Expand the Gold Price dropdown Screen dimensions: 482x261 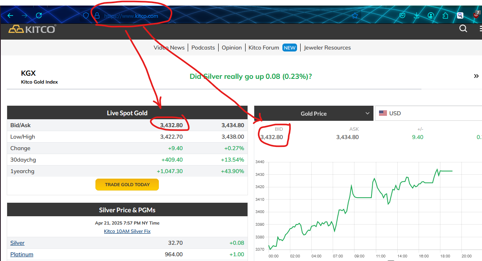314,113
